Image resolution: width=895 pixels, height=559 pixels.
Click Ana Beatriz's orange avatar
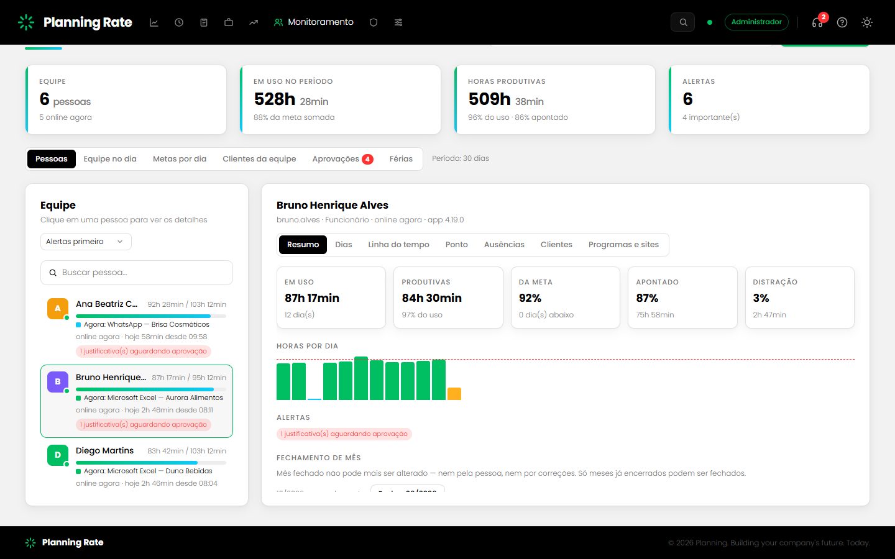click(58, 309)
